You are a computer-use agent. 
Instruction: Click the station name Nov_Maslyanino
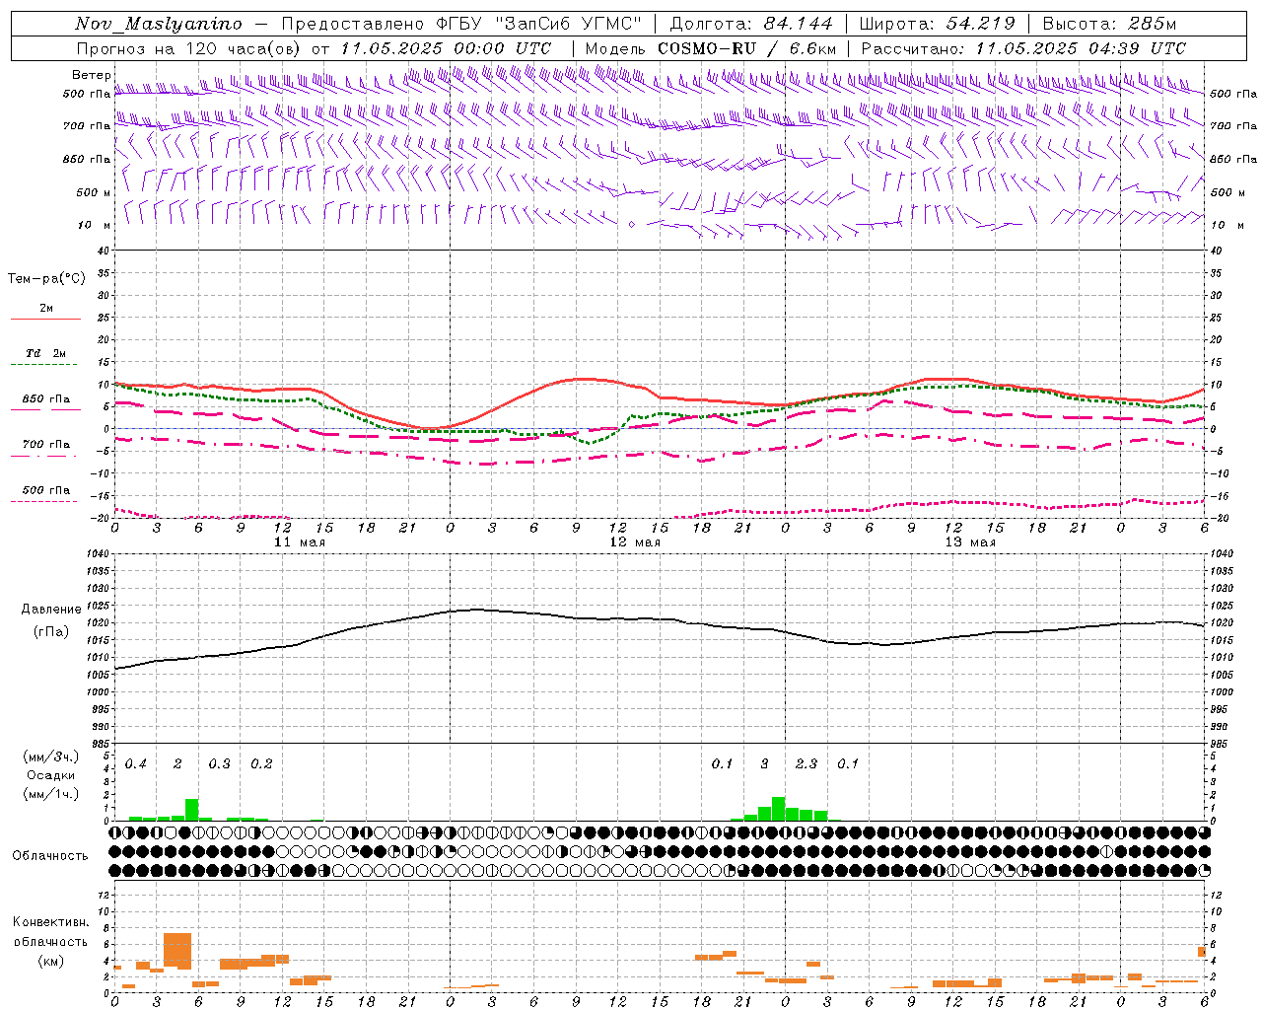click(159, 24)
